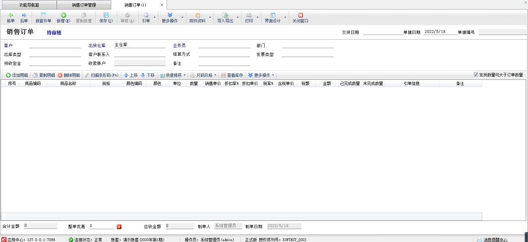Click 添加明细 to add a detail row
This screenshot has width=528, height=242.
coord(17,75)
